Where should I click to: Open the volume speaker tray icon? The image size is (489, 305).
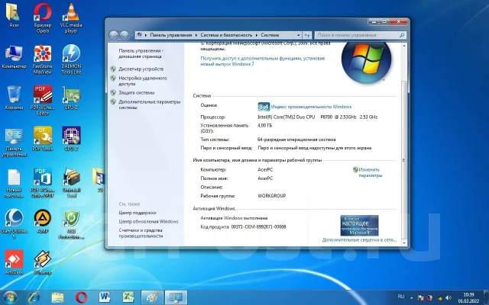pyautogui.click(x=449, y=298)
